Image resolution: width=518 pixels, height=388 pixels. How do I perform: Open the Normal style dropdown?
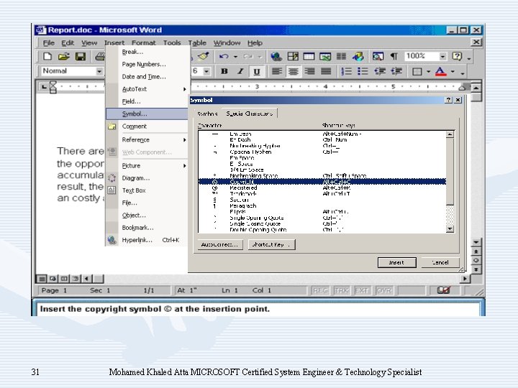tap(99, 71)
